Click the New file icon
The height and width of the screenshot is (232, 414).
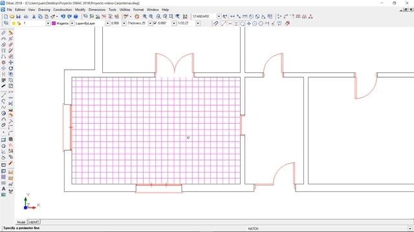[x=6, y=16]
